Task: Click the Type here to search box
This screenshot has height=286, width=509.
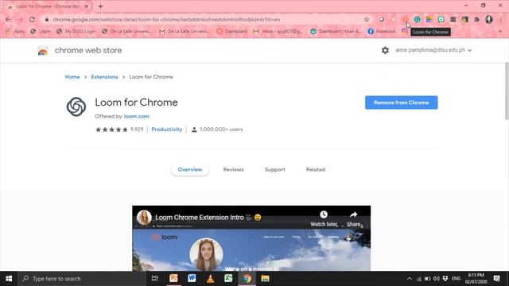Action: tap(82, 279)
